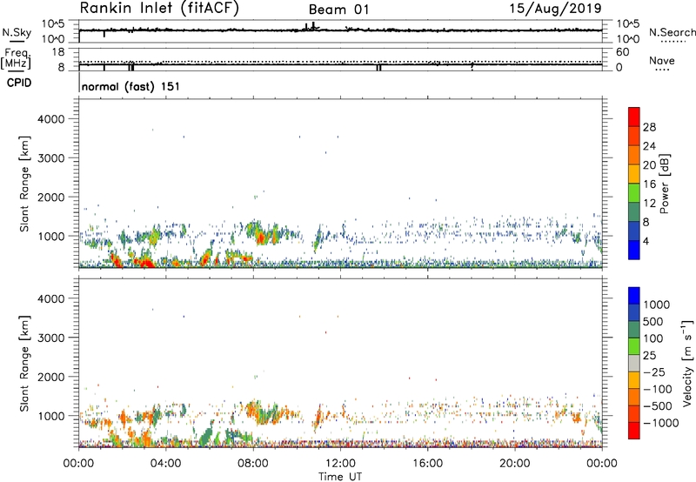Select the 'Freq. [MHz]' axis label
Viewport: 696px width, 482px height.
[16, 59]
